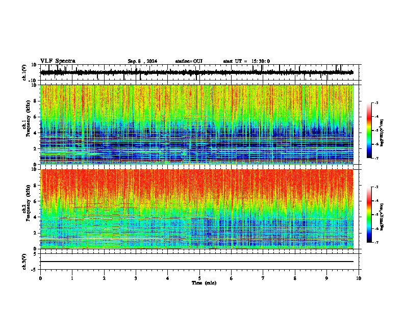404x312 pixels.
Task: Click the ch.1 voltage waveform trace
Action: click(197, 72)
